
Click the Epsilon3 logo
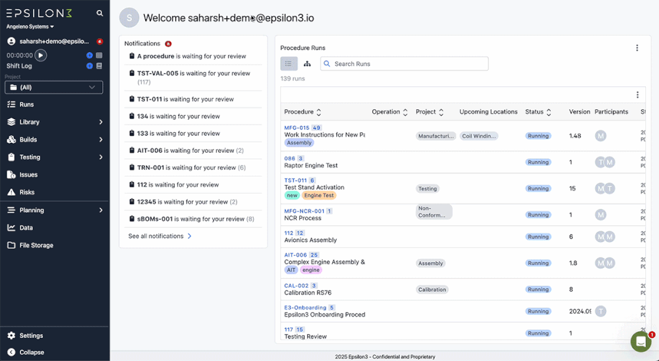(39, 13)
